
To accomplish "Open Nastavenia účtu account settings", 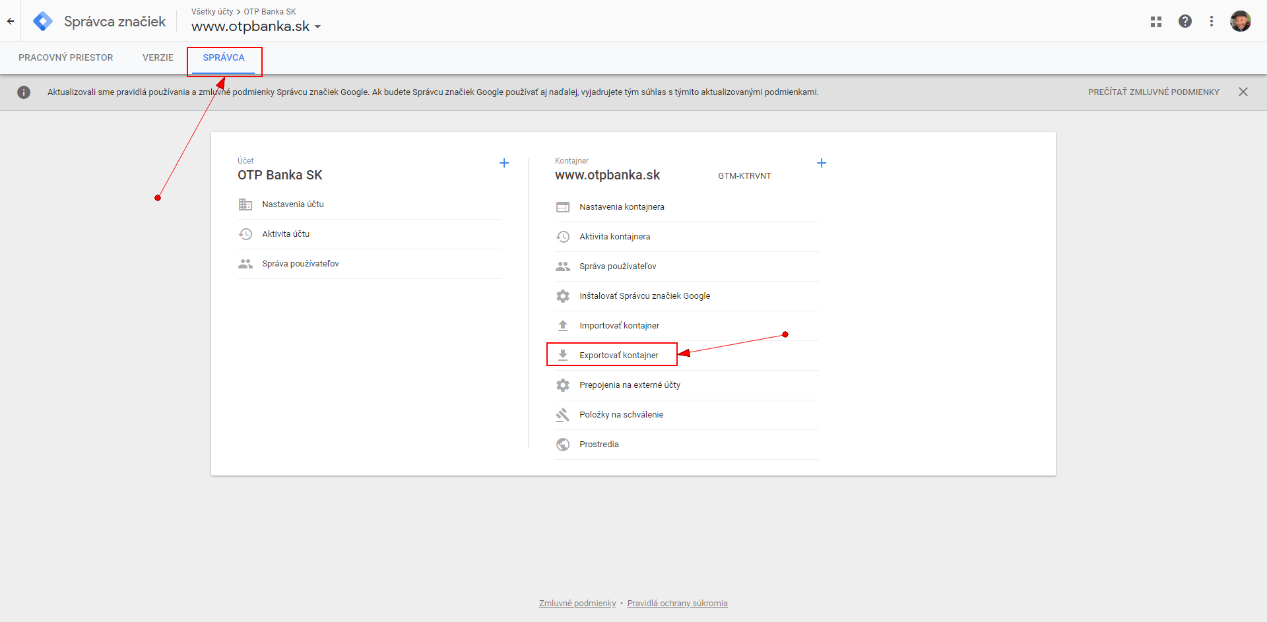I will (293, 204).
